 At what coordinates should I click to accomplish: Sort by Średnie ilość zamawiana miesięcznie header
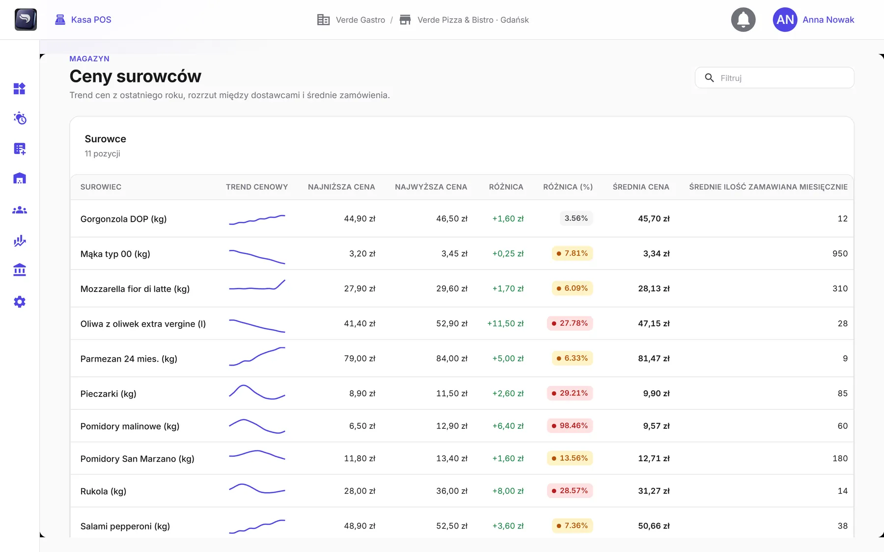(768, 187)
